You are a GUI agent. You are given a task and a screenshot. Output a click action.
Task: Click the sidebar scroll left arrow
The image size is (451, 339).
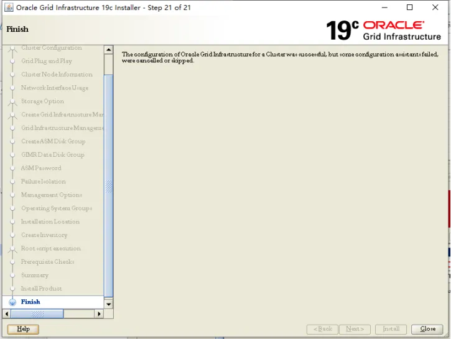(7, 313)
